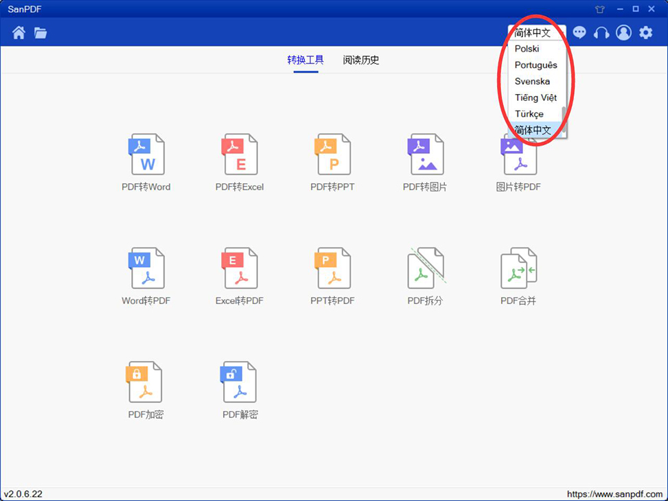Maximize the SanPDF window
668x501 pixels.
click(636, 9)
